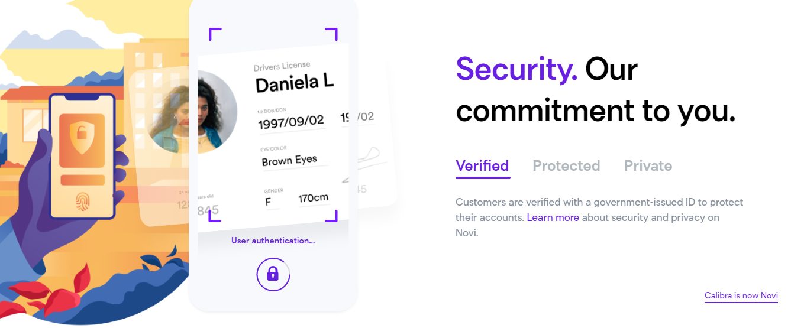Click the bottom-right purple scan corner bracket
Image resolution: width=791 pixels, height=328 pixels.
click(332, 216)
